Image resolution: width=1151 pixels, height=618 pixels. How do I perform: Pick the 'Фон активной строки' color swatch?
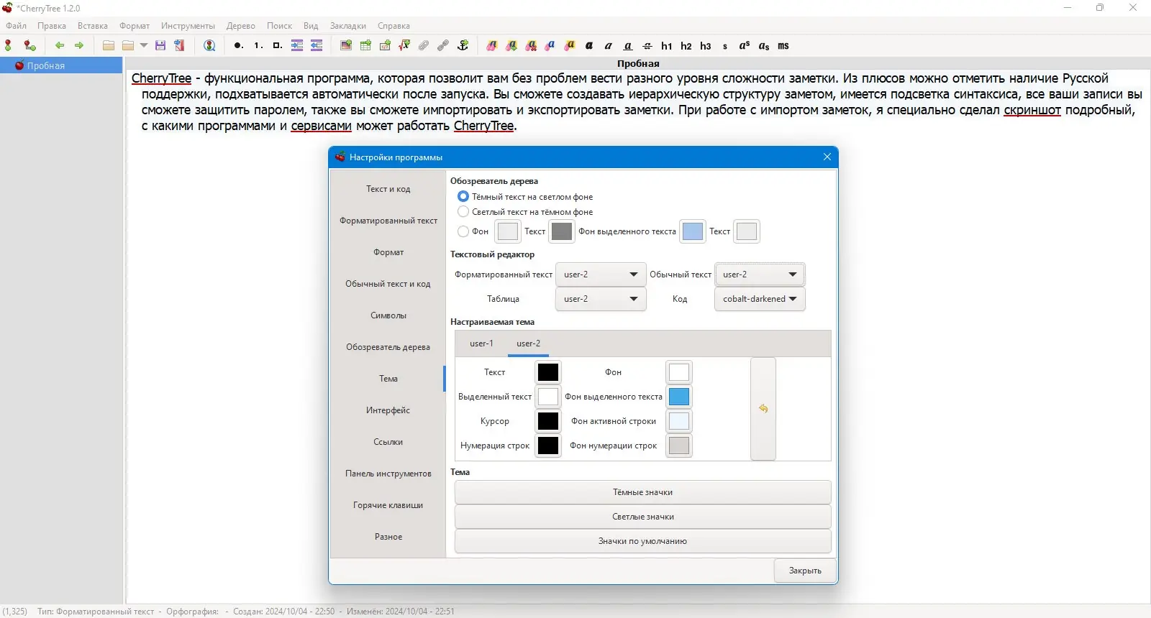[x=679, y=421]
